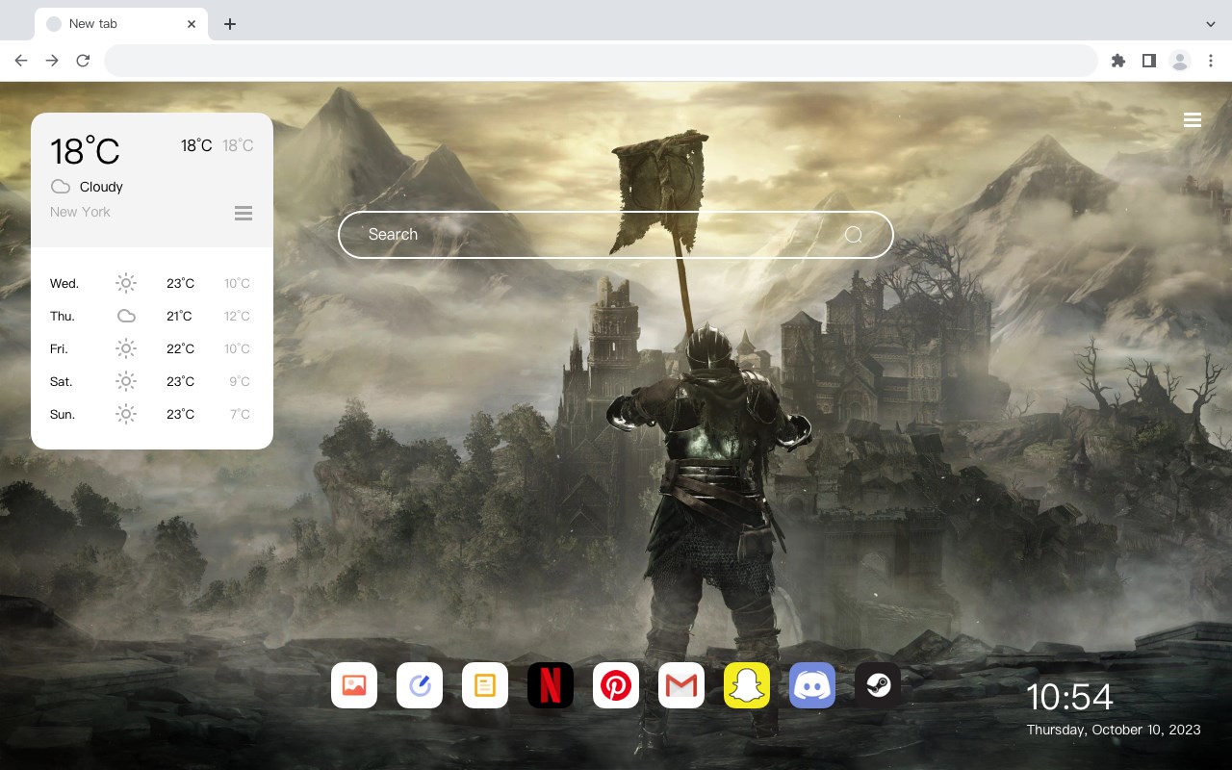The height and width of the screenshot is (770, 1232).
Task: Click the Fri. forecast day label
Action: (x=59, y=348)
